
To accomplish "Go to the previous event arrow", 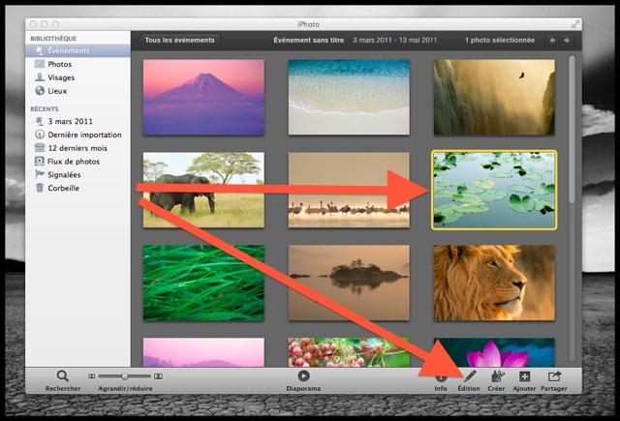I will tap(552, 41).
